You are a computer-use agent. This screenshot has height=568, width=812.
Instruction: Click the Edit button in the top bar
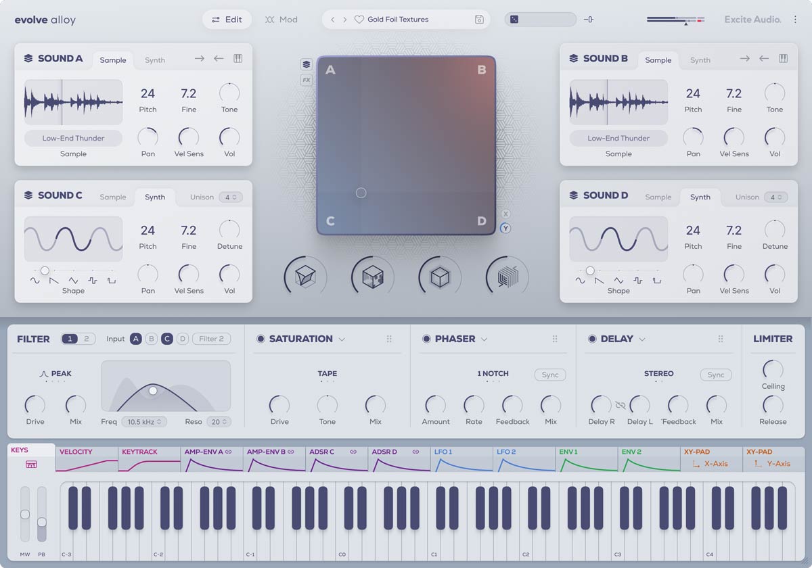[x=227, y=20]
